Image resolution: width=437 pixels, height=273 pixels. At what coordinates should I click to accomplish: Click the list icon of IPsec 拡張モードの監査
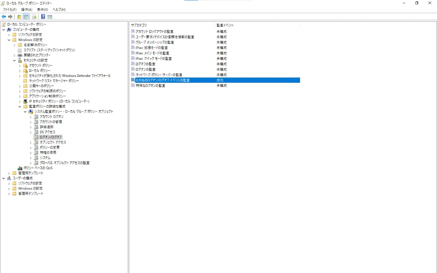coord(133,48)
